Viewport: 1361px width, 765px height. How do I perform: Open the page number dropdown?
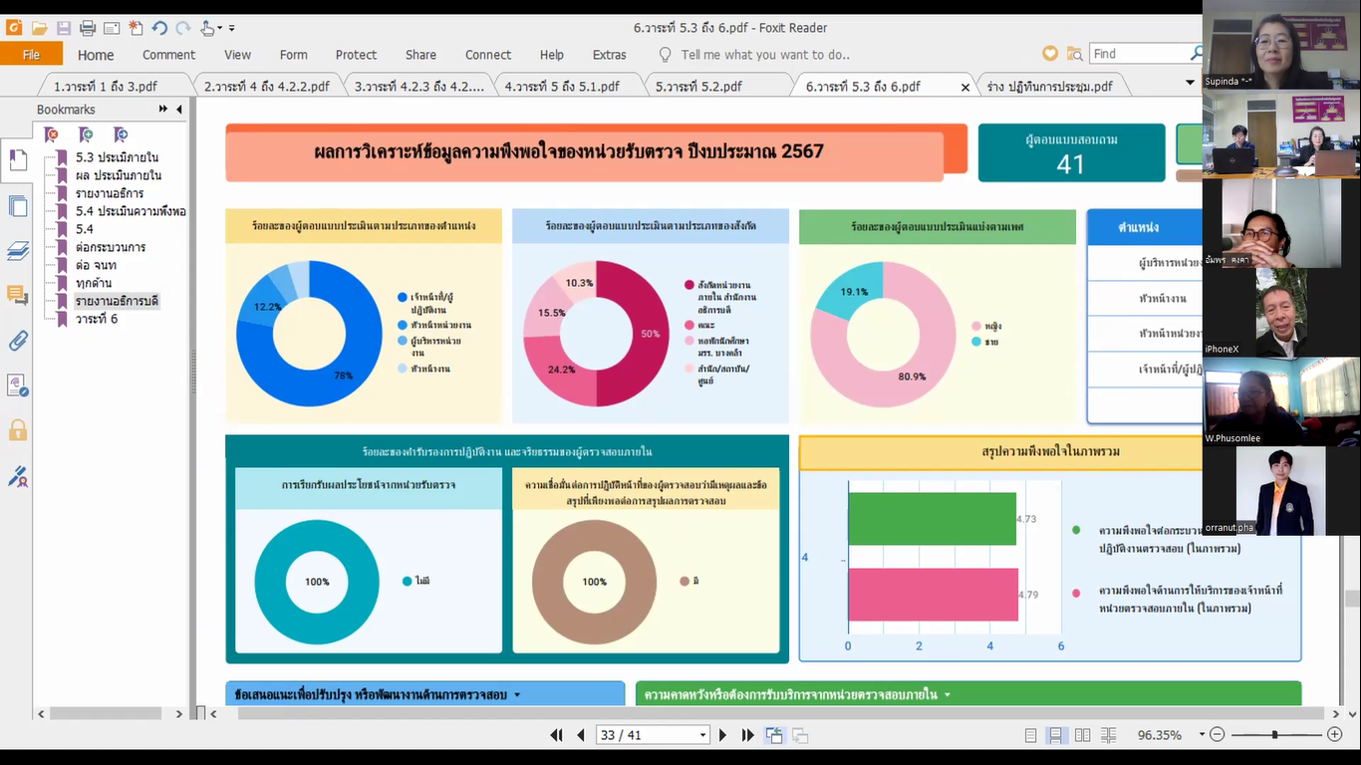(x=702, y=735)
